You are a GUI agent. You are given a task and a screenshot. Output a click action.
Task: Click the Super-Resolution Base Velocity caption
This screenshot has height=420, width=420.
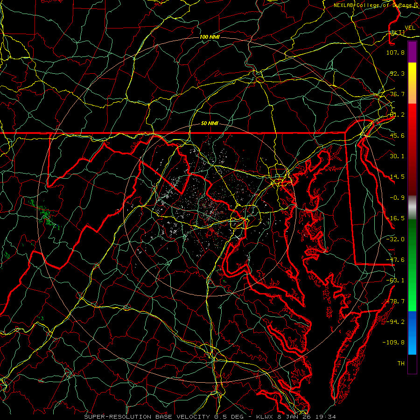210,417
